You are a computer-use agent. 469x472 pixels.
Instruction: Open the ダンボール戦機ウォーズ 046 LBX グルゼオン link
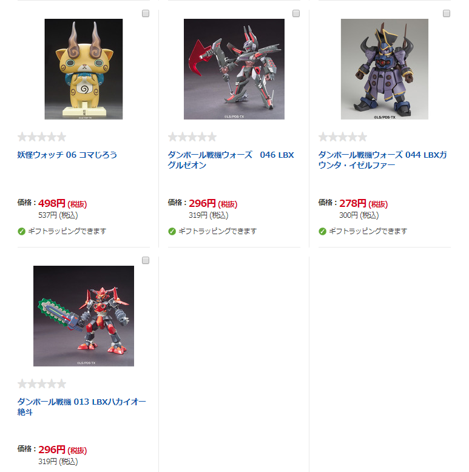click(x=231, y=160)
